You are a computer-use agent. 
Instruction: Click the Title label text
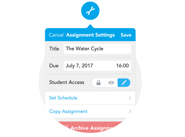54,49
